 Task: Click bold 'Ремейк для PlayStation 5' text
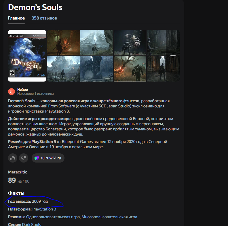click(x=32, y=142)
